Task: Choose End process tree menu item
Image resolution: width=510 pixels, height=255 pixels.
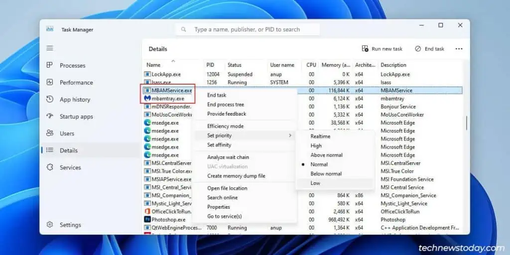Action: click(245, 105)
